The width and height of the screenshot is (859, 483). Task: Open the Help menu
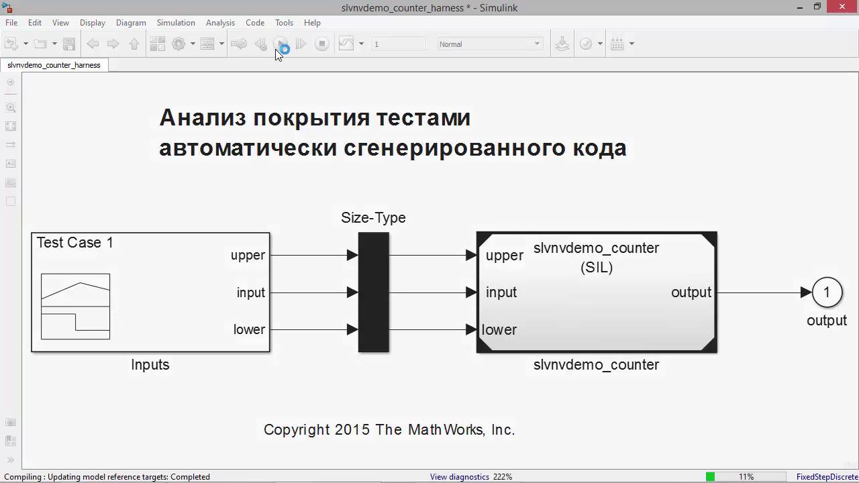(x=312, y=23)
